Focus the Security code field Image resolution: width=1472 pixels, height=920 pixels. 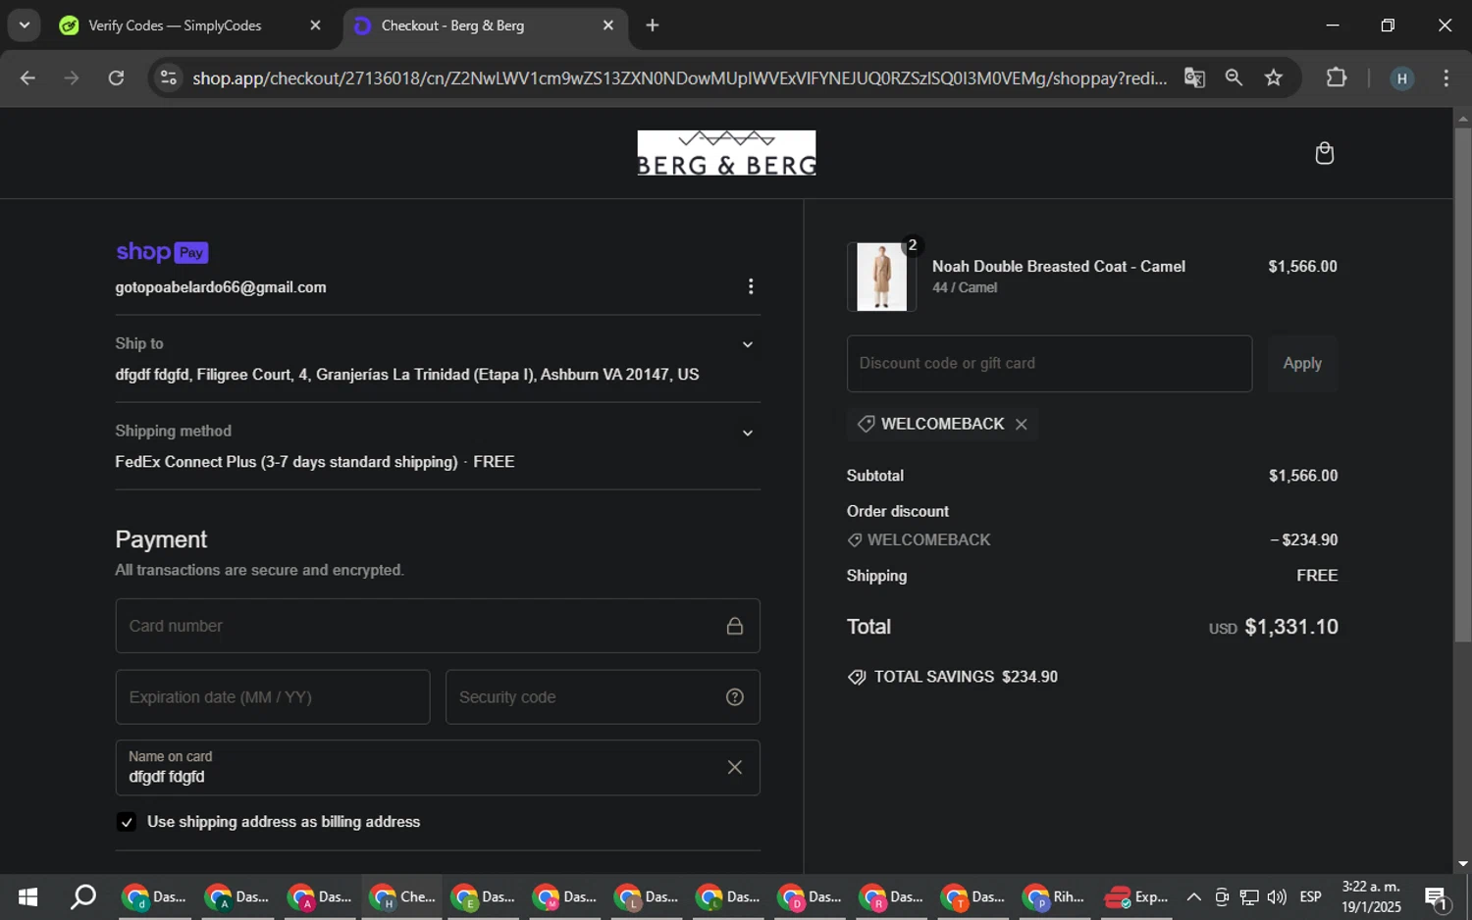603,697
